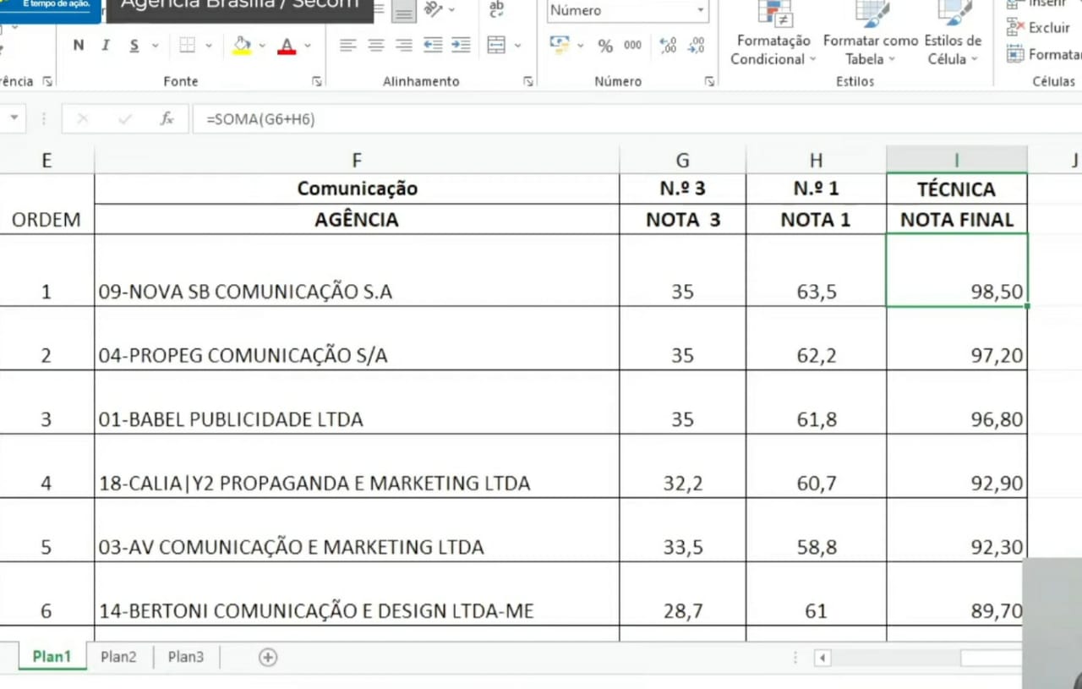This screenshot has height=689, width=1082.
Task: Decrease decimal places
Action: pyautogui.click(x=696, y=46)
